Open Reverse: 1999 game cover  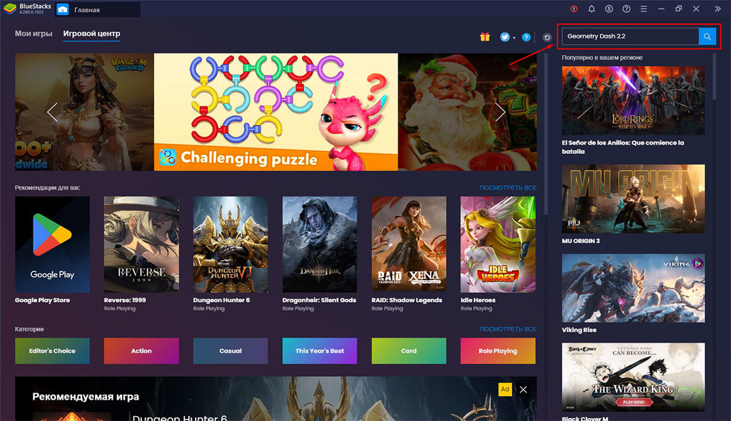(141, 244)
